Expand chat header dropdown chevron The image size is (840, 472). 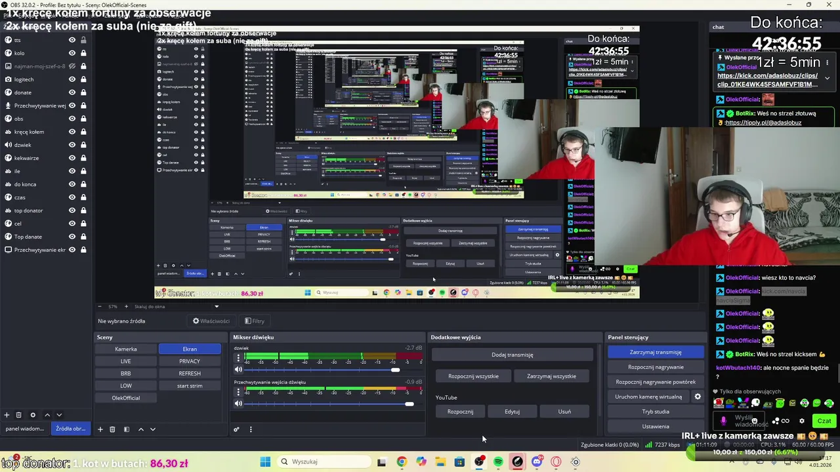[x=827, y=78]
